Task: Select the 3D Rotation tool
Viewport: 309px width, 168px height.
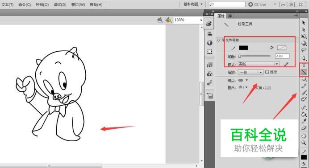Action: tap(304, 43)
